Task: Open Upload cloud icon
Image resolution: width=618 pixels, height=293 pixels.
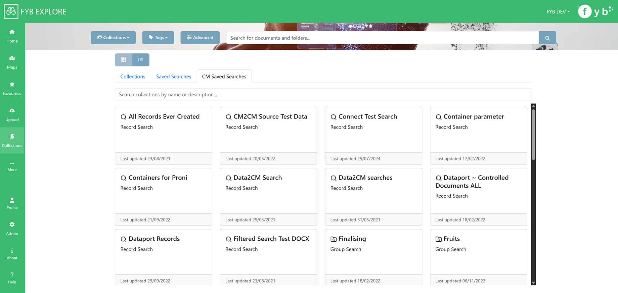Action: click(x=12, y=110)
